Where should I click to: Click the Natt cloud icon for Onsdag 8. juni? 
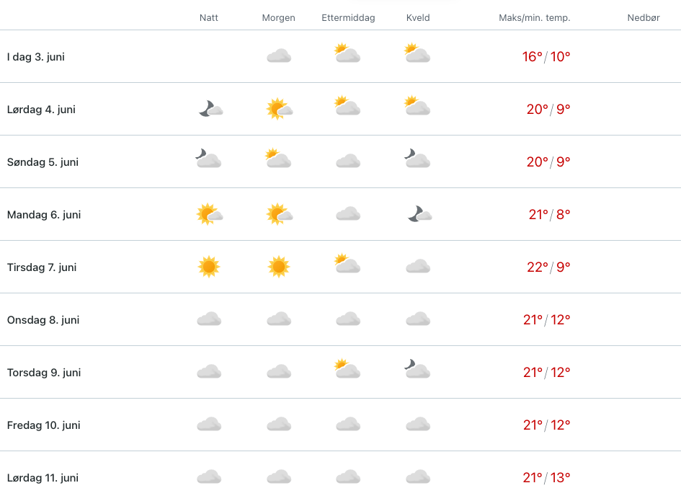coord(209,319)
